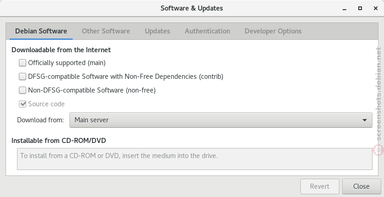Image resolution: width=384 pixels, height=197 pixels.
Task: Enable Officially supported (main) checkbox
Action: coord(23,63)
